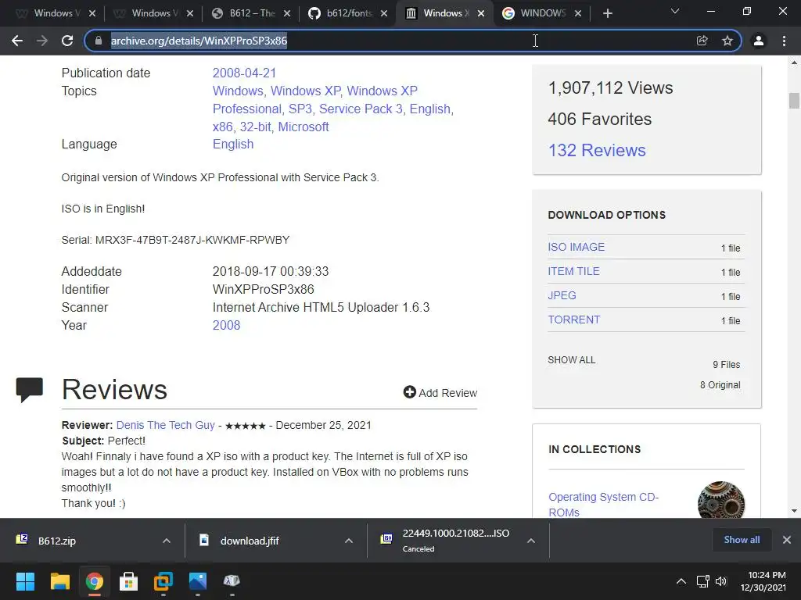This screenshot has width=801, height=600.
Task: Expand options for canceled ISO download
Action: click(531, 541)
